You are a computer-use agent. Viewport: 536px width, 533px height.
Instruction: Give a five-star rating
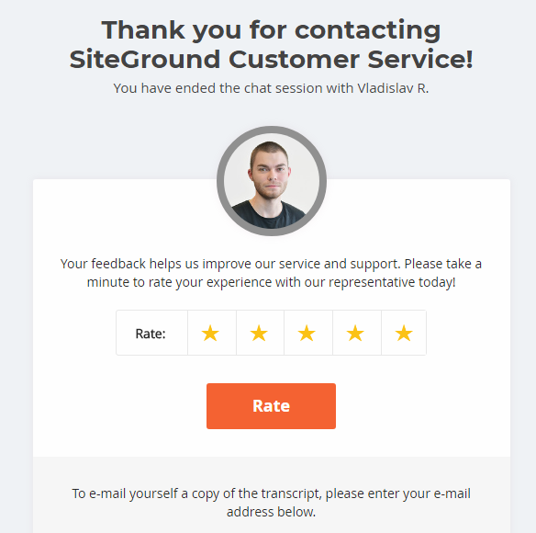[x=404, y=333]
